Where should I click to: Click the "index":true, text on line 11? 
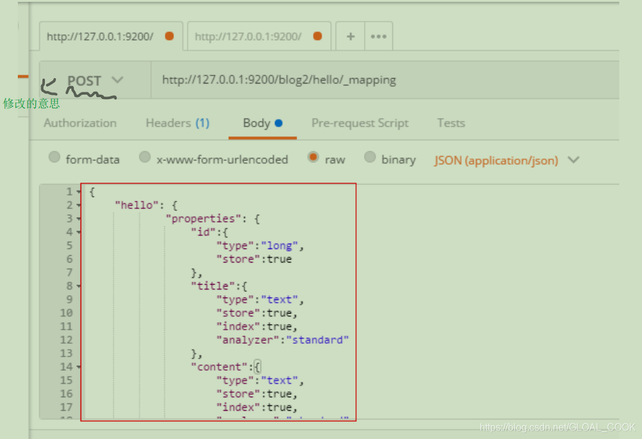point(256,326)
